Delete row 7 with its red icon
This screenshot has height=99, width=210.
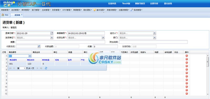point(187,76)
